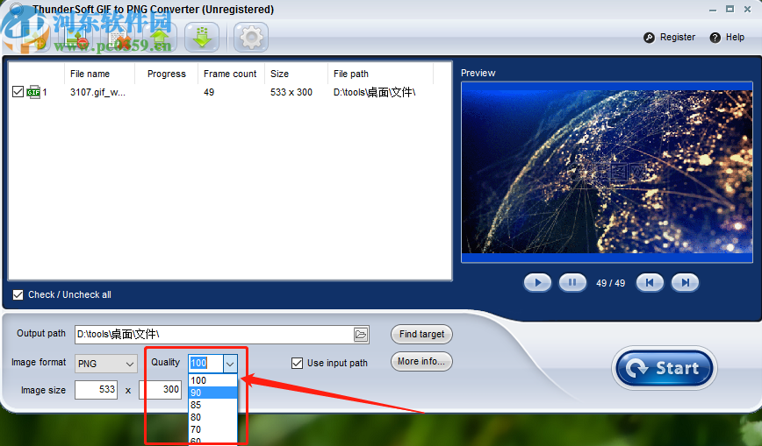
Task: Toggle the Check / Uncheck all checkbox
Action: 18,294
